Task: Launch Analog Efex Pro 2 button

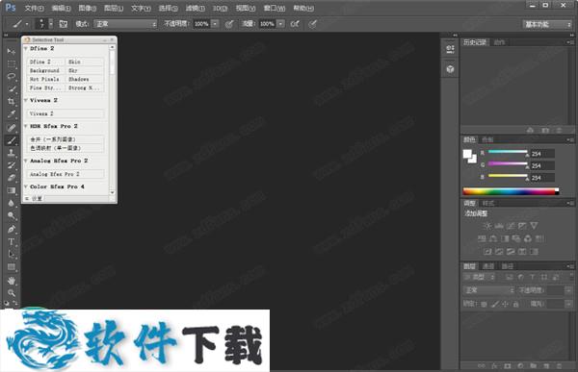Action: (66, 174)
